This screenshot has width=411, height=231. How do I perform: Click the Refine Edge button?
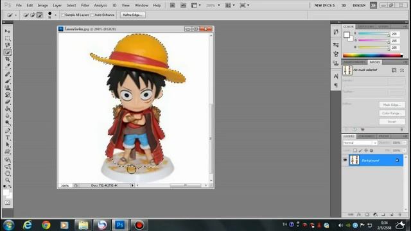tap(133, 15)
